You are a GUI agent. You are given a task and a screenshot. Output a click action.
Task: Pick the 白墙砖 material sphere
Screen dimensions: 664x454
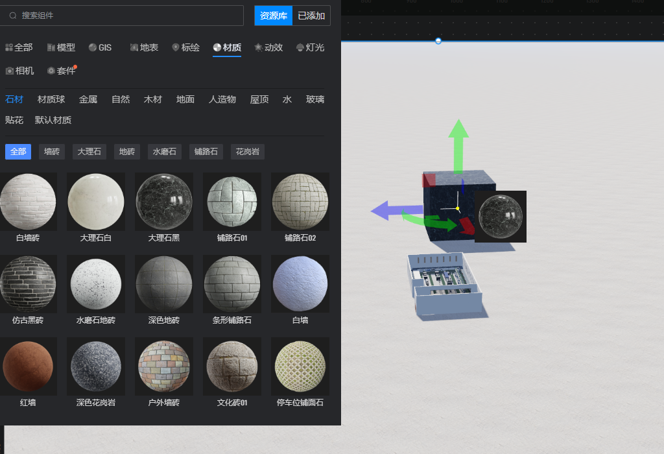[28, 202]
